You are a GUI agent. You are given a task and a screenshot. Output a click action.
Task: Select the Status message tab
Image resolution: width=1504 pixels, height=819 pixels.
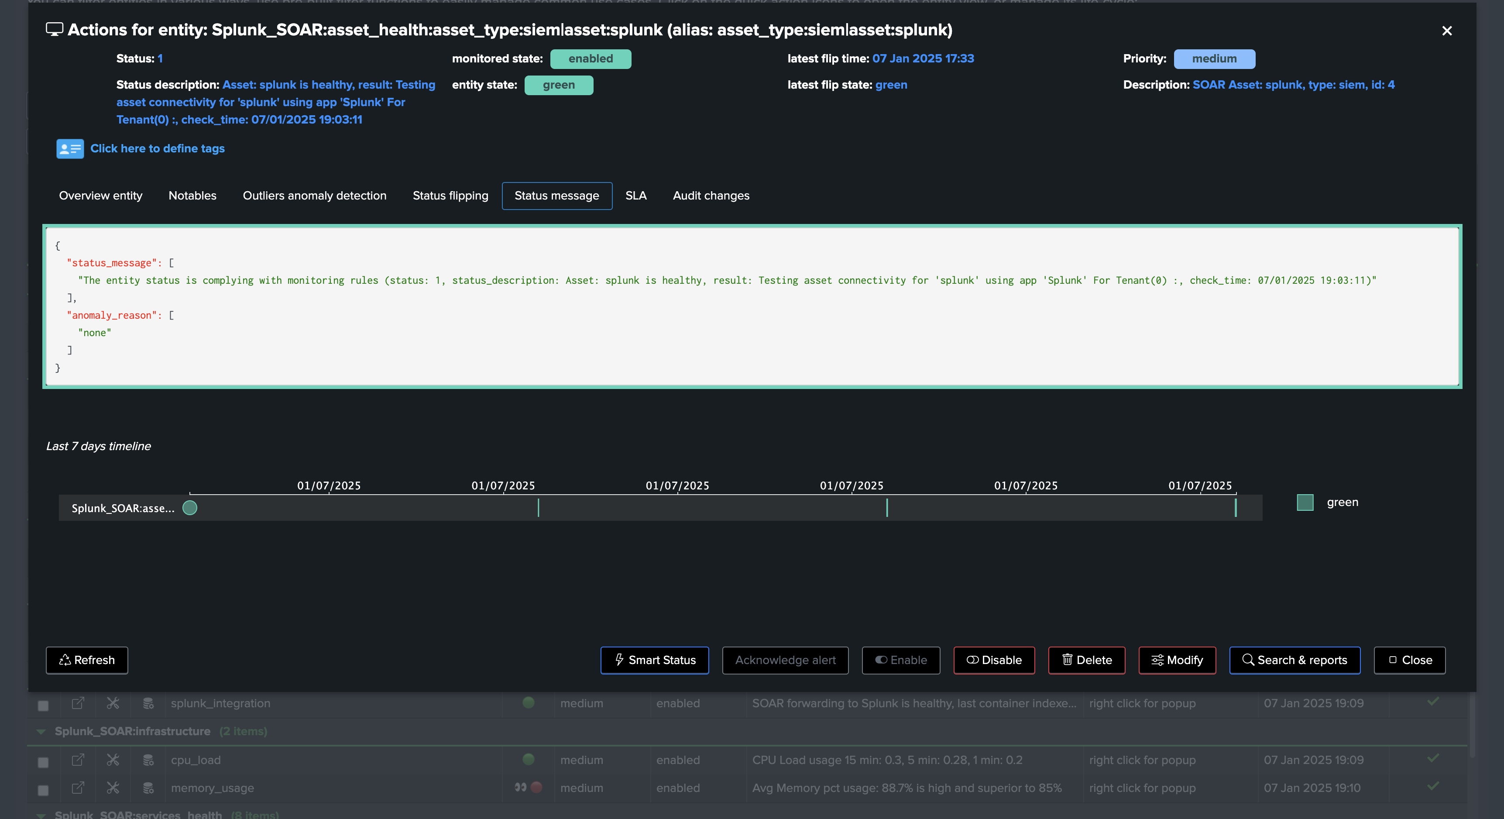pyautogui.click(x=556, y=196)
